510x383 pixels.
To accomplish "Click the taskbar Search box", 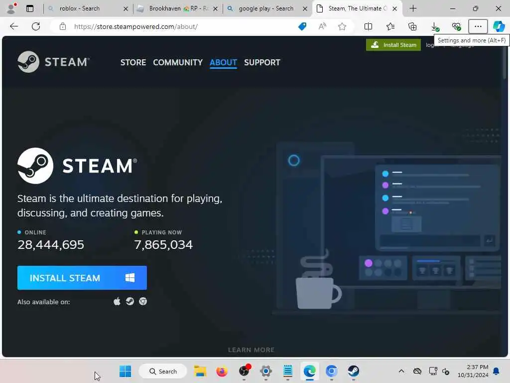I will (x=163, y=371).
